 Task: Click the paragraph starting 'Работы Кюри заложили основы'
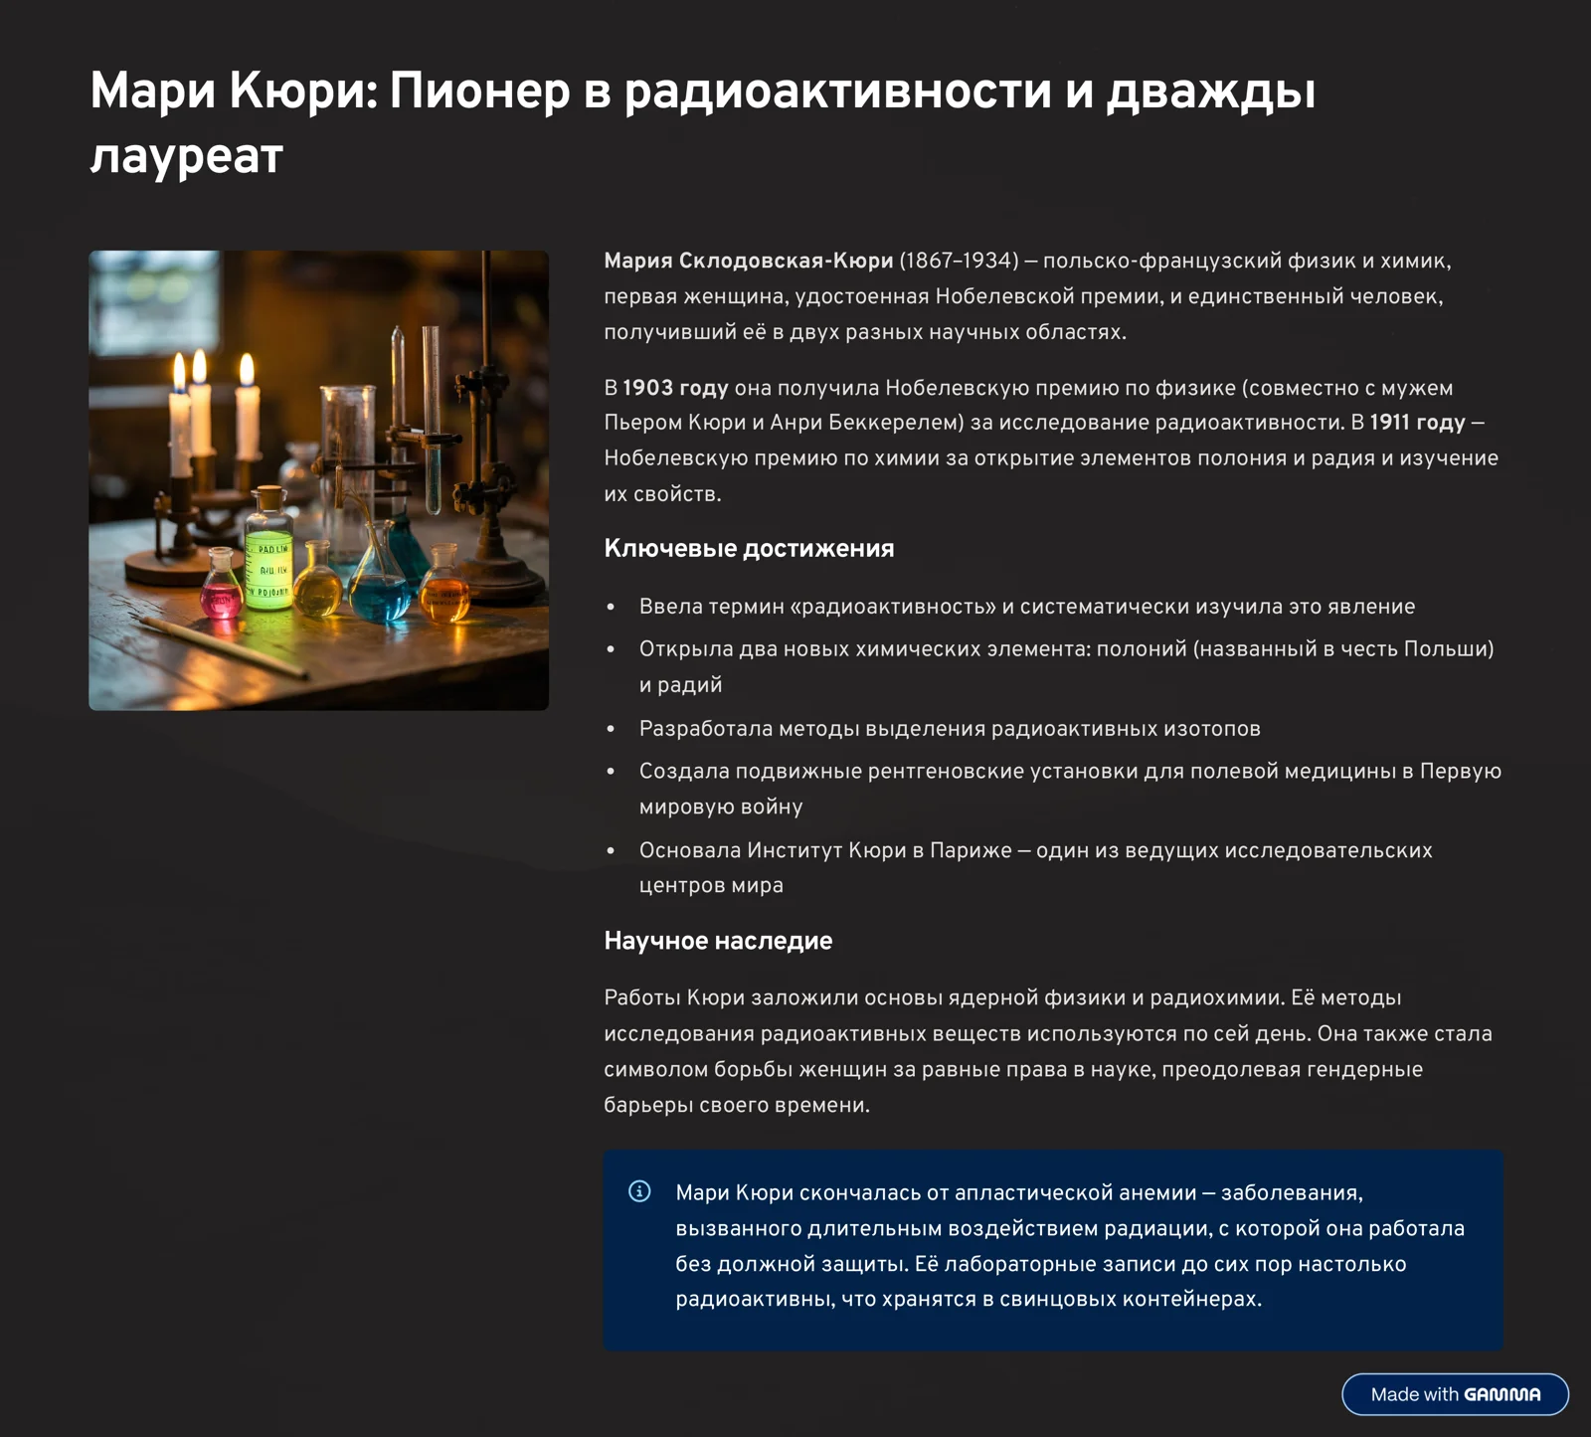[1048, 1051]
